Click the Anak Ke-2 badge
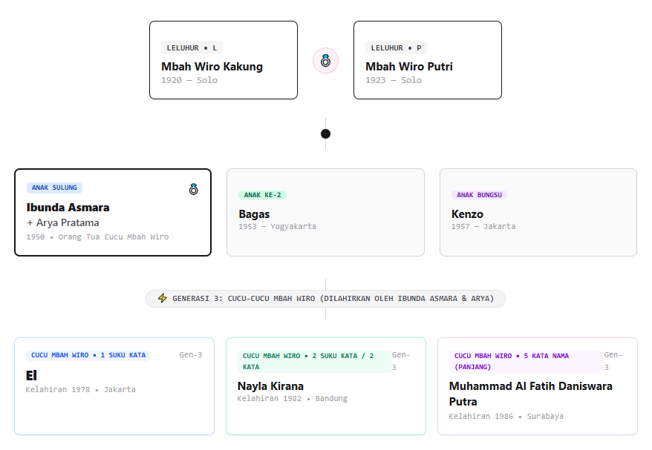652x450 pixels. (262, 195)
